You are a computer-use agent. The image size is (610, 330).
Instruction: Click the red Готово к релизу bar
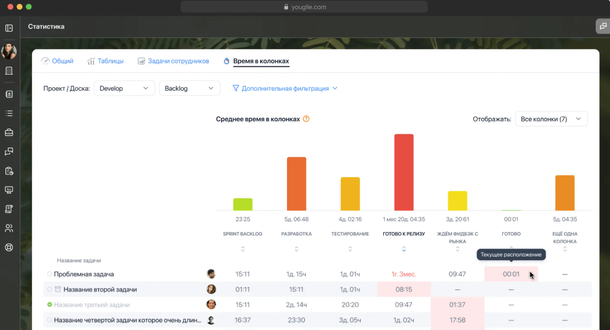[404, 172]
